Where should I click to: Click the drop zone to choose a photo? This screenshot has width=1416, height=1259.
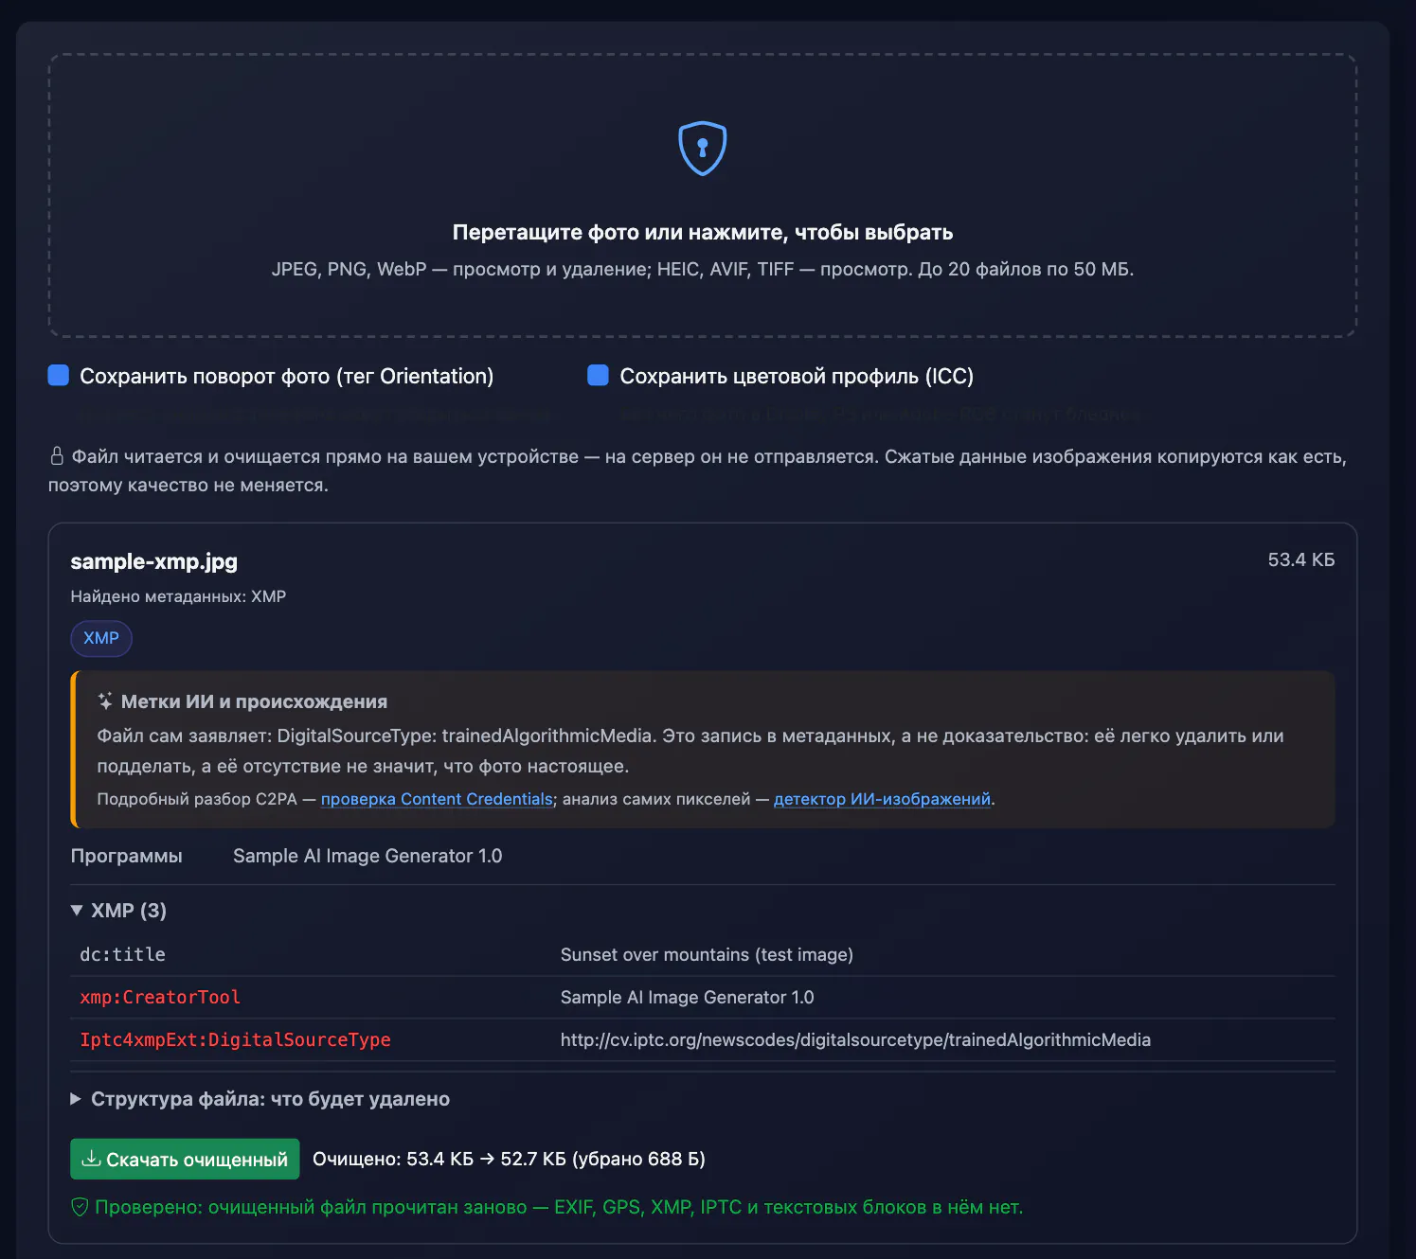click(x=702, y=195)
